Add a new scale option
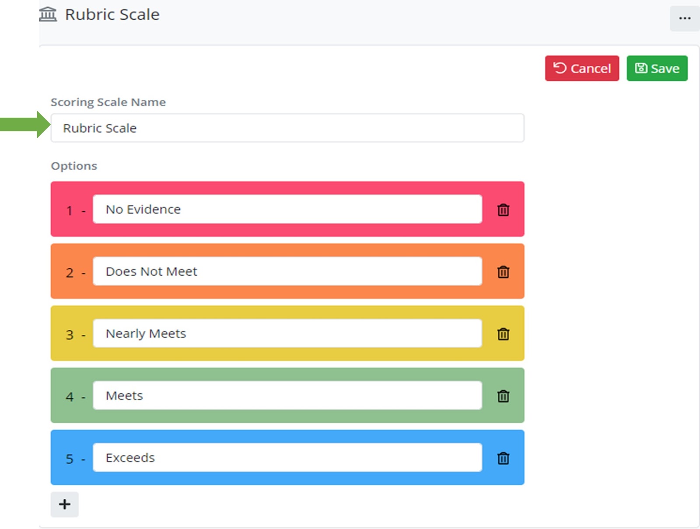The height and width of the screenshot is (529, 700). click(x=64, y=504)
